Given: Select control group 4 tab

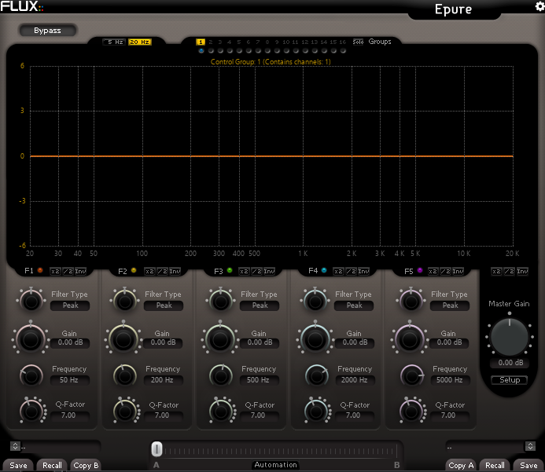Looking at the screenshot, I should 229,42.
